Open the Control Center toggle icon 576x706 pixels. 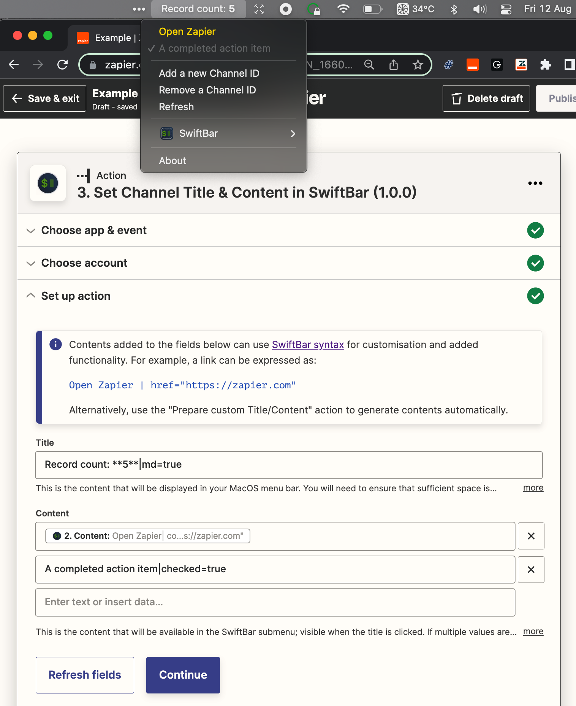pyautogui.click(x=506, y=9)
